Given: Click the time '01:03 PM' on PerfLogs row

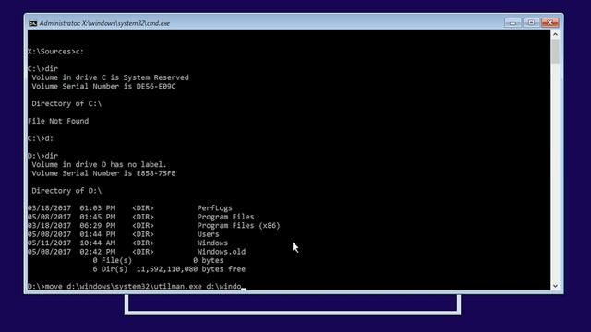Looking at the screenshot, I should pyautogui.click(x=97, y=208).
